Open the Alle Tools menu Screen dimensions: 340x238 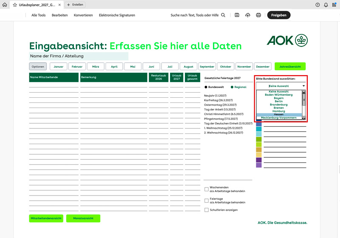(38, 15)
